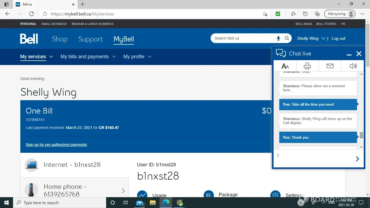The width and height of the screenshot is (370, 208).
Task: Send the chat message with the arrow
Action: 357,159
